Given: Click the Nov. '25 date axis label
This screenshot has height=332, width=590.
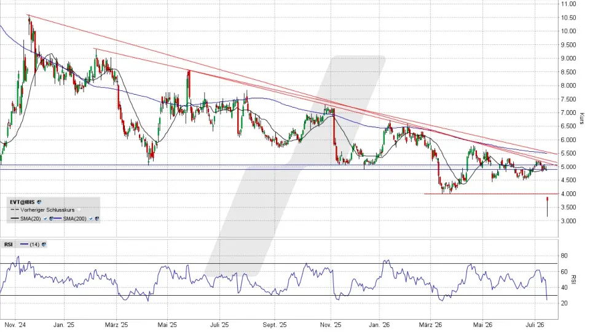Looking at the screenshot, I should 331,325.
